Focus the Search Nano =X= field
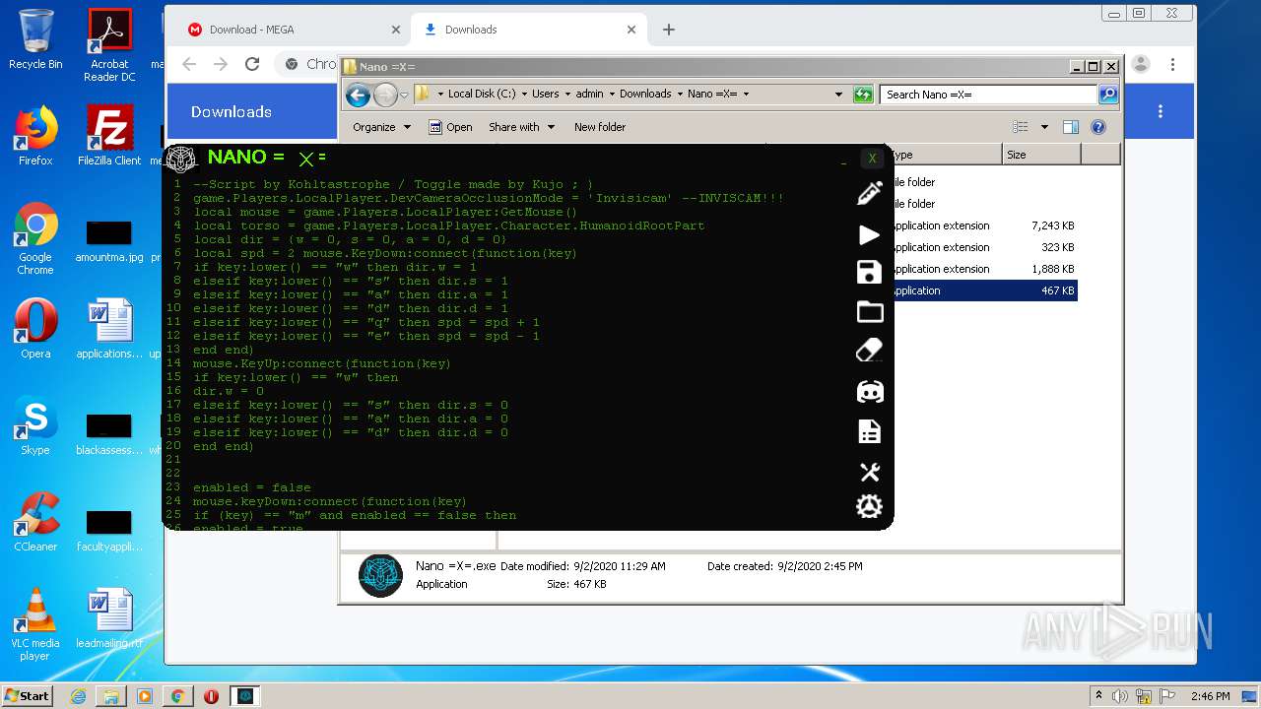This screenshot has width=1261, height=709. coord(988,95)
